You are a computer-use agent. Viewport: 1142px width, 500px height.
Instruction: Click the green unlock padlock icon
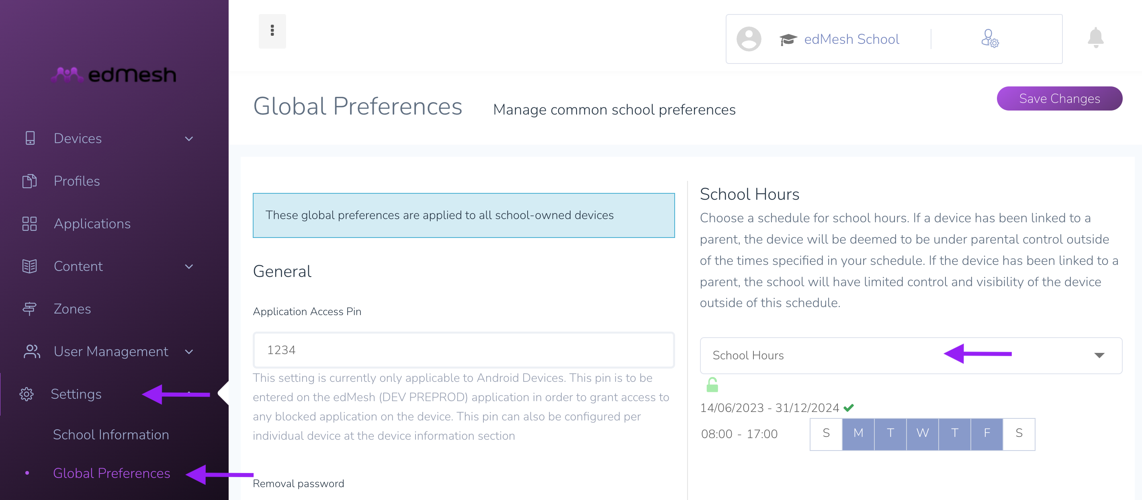click(x=712, y=385)
